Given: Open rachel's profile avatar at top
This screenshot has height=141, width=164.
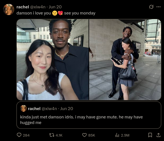Looking at the screenshot, I should coord(9,9).
